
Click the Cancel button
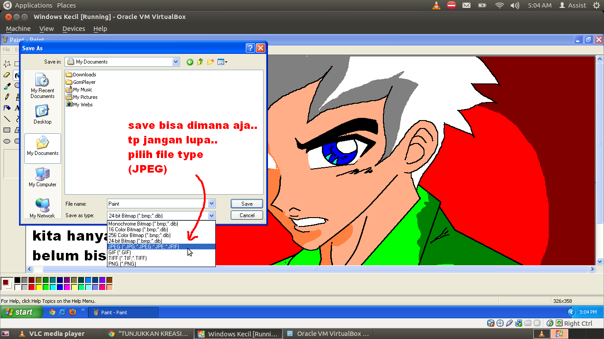247,215
